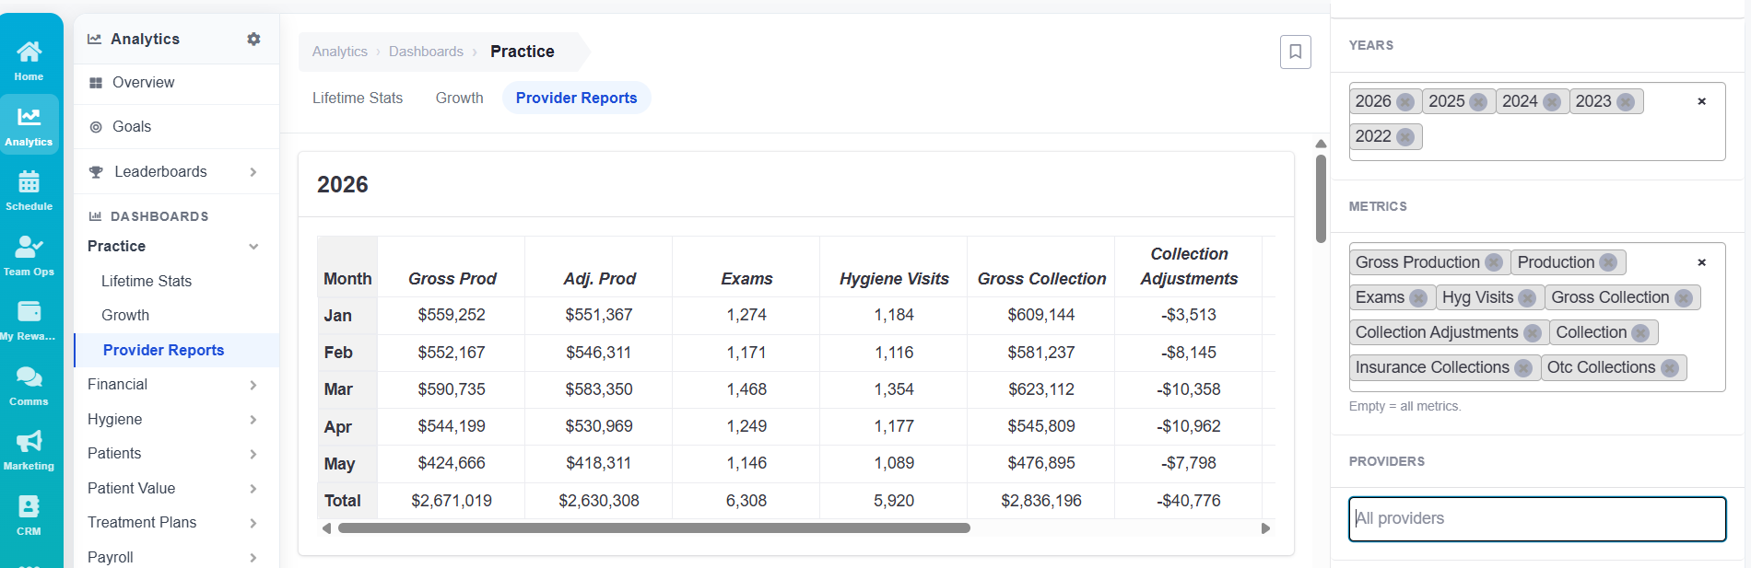Open the CRM sidebar icon

coord(29,516)
